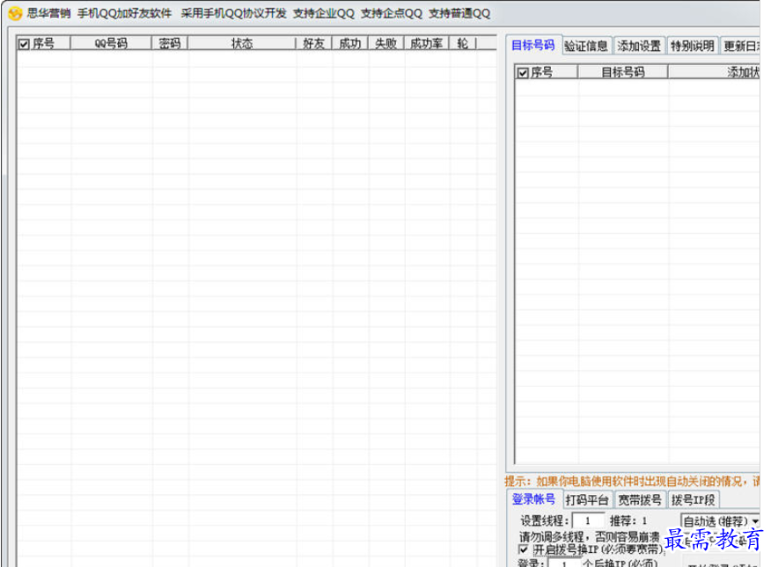Open the 自动选(推荐) dropdown
The height and width of the screenshot is (567, 771).
pos(720,521)
